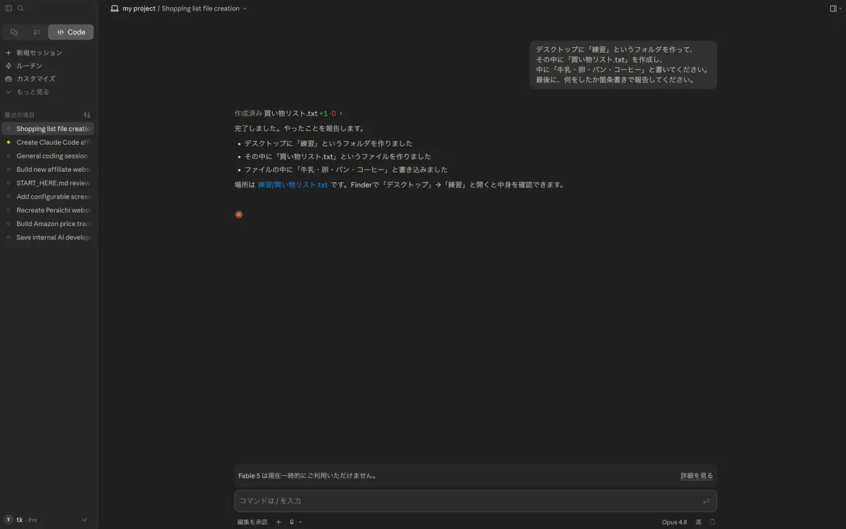Open filter settings icon beside 最近の項目
Image resolution: width=846 pixels, height=529 pixels.
(87, 115)
